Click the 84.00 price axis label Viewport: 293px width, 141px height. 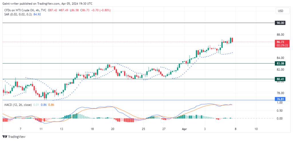(280, 58)
